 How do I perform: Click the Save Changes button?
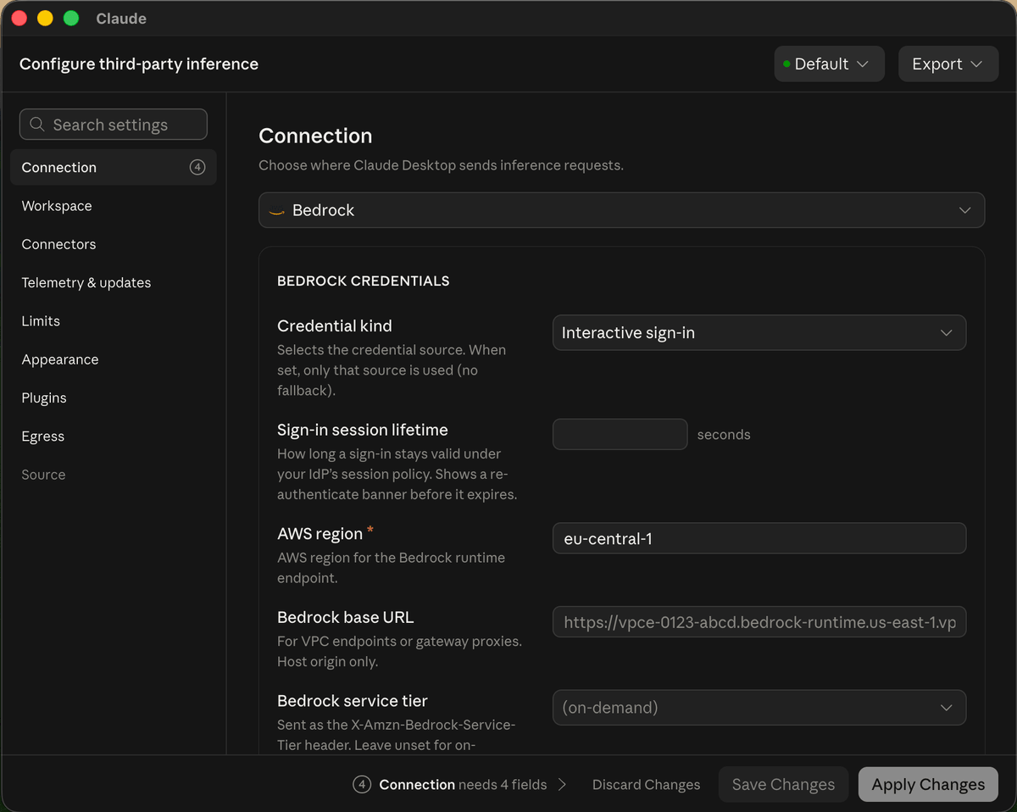pos(783,785)
